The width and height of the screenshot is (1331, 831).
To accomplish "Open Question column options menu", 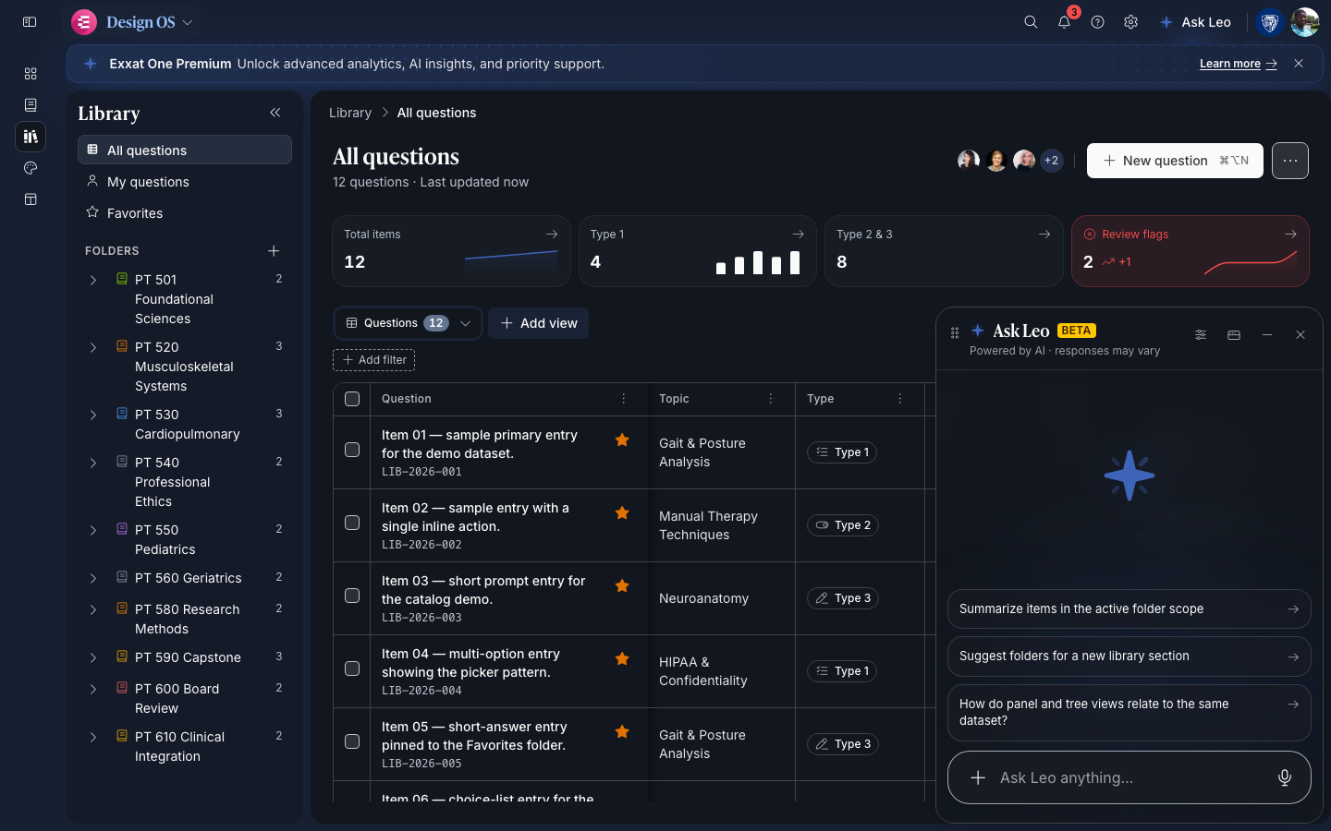I will (x=624, y=399).
